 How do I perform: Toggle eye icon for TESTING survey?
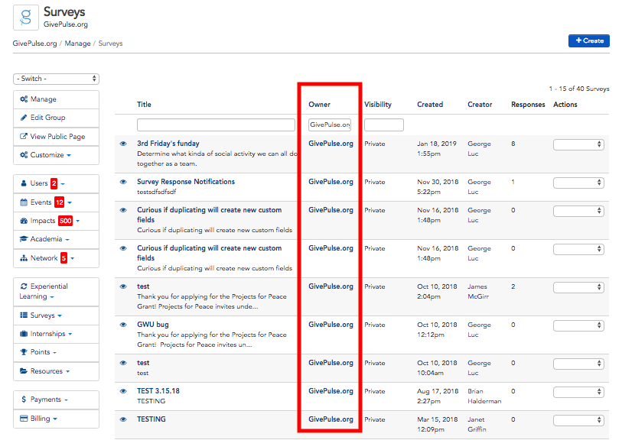point(123,419)
